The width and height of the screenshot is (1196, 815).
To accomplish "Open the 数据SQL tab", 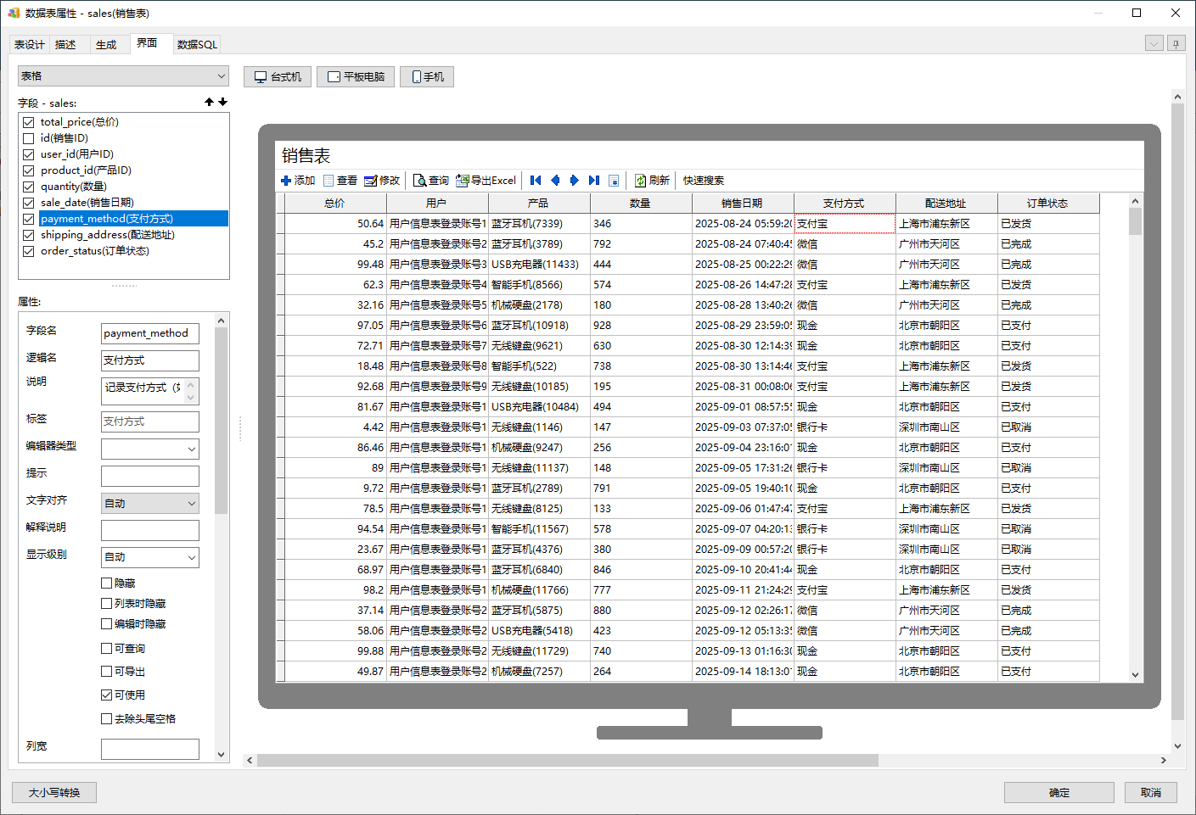I will tap(197, 45).
